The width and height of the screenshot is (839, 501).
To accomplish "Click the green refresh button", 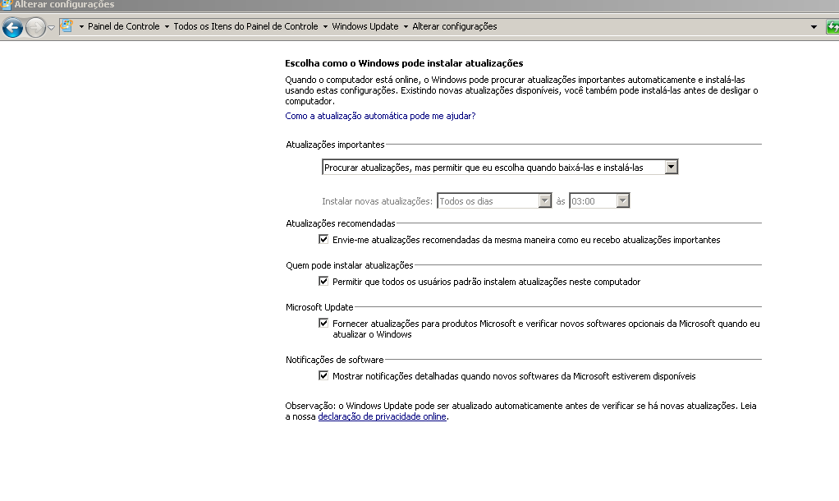I will point(832,27).
